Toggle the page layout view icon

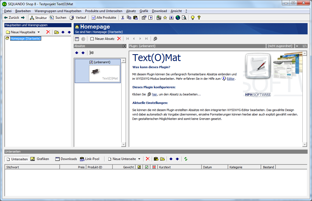pyautogui.click(x=77, y=39)
